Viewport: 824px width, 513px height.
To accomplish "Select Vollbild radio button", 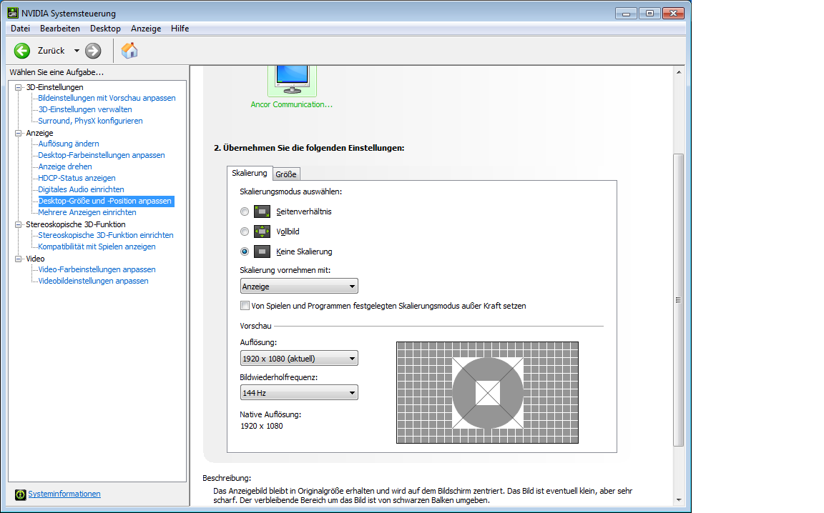I will click(x=245, y=231).
